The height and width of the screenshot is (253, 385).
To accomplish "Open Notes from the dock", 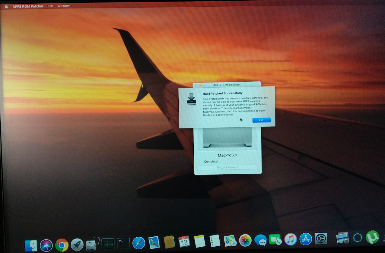I will pyautogui.click(x=200, y=241).
